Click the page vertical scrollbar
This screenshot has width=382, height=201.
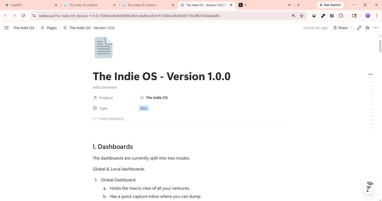pos(380,46)
